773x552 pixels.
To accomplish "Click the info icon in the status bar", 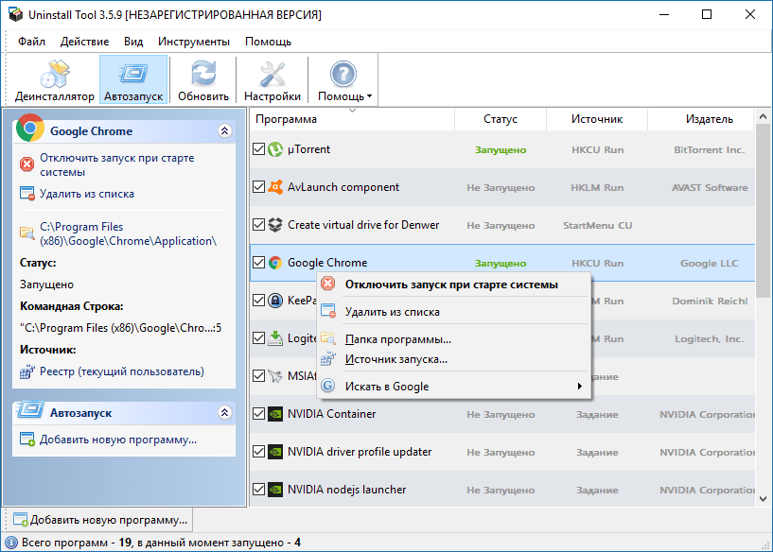I will [x=11, y=543].
